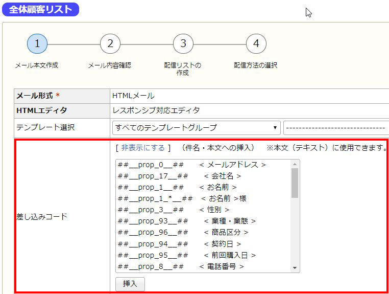The height and width of the screenshot is (294, 389).
Task: Click the HTMLメール format value
Action: coord(133,96)
